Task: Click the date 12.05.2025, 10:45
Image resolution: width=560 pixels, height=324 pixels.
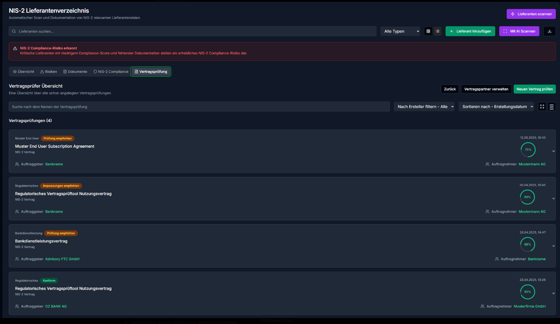Action: (533, 138)
